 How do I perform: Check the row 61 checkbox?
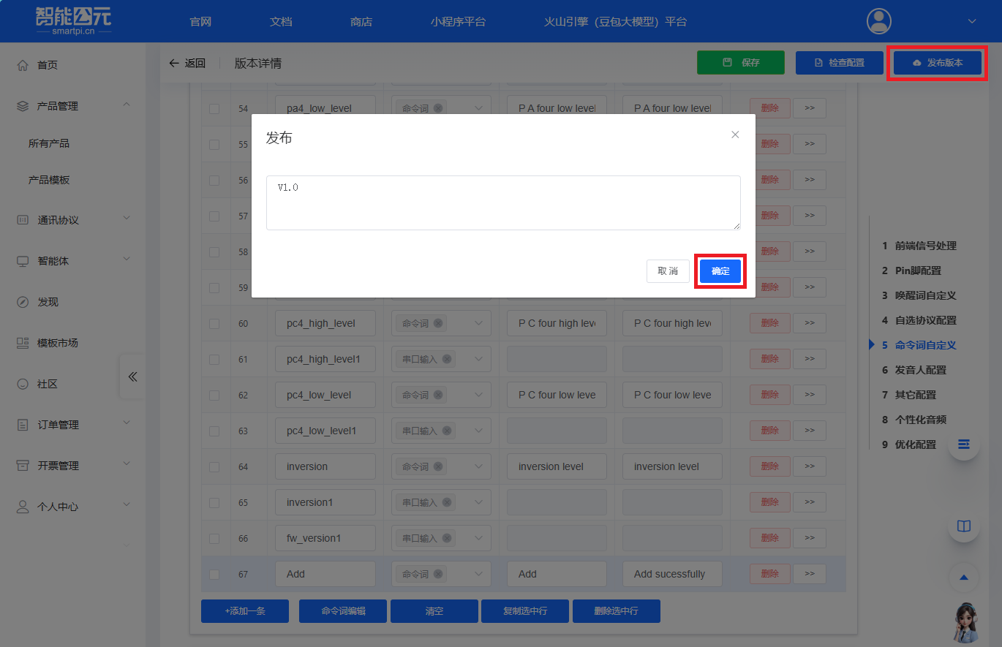[x=214, y=360]
